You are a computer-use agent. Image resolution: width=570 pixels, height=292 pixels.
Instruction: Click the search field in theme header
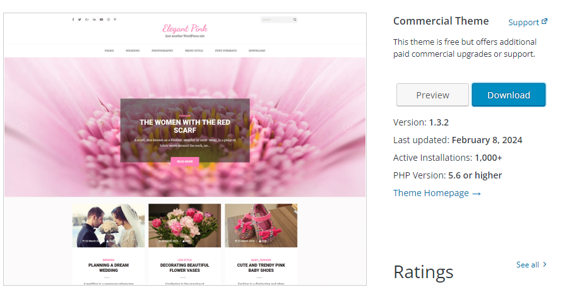(275, 20)
